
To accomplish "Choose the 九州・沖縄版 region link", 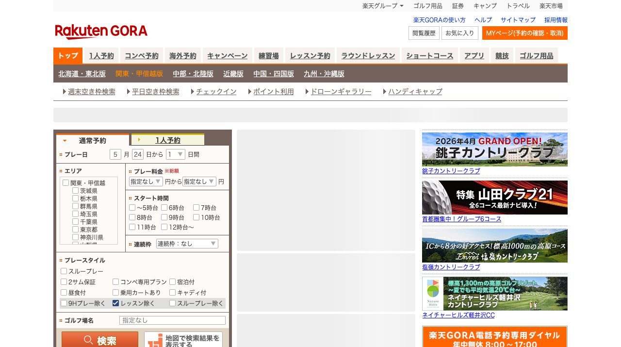I will pyautogui.click(x=324, y=74).
